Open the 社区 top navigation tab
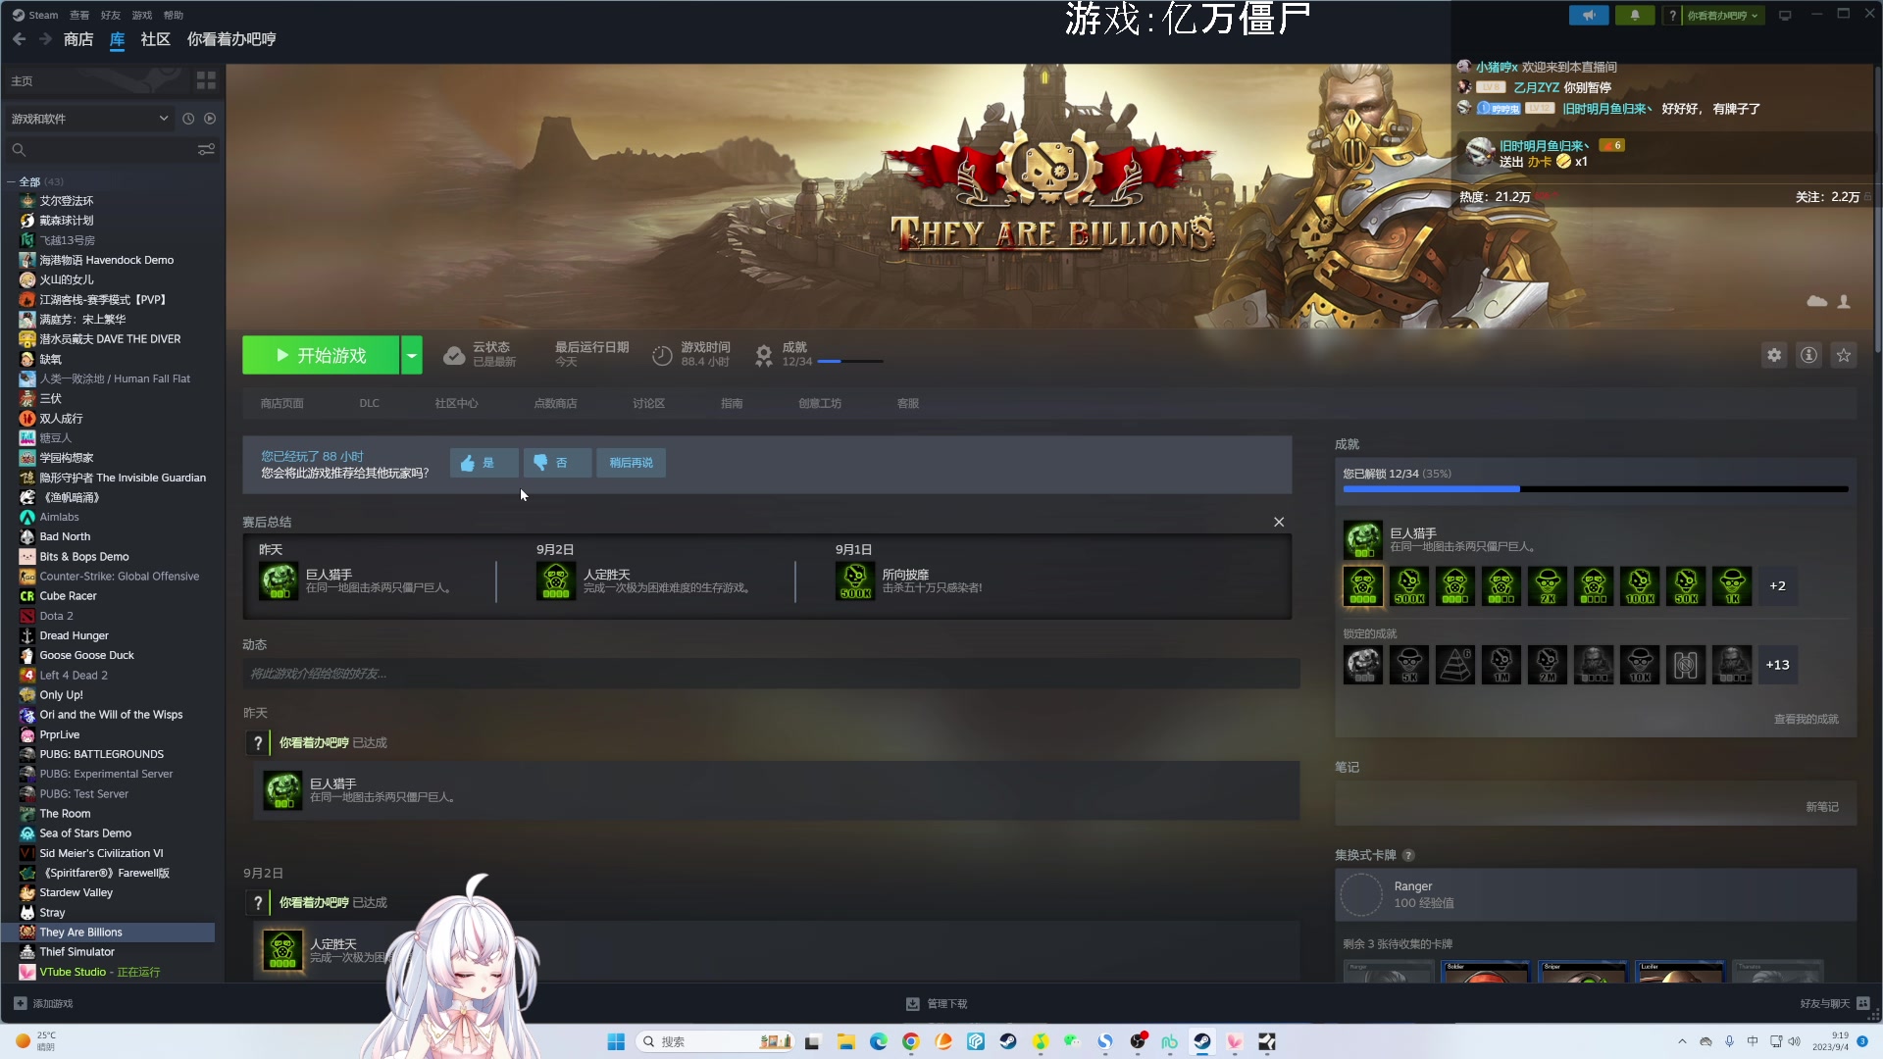The height and width of the screenshot is (1059, 1883). tap(155, 39)
